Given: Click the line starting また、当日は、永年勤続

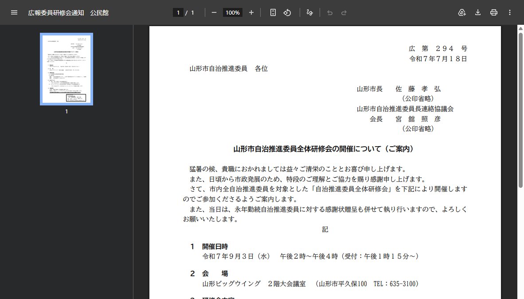Looking at the screenshot, I should click(x=328, y=209).
